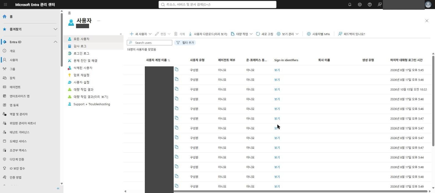The image size is (435, 193).
Task: Open portal settings gear
Action: [x=360, y=5]
